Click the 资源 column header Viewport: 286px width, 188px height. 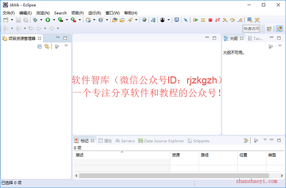[184, 155]
